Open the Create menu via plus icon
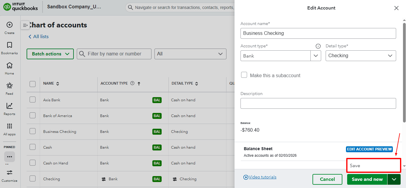 click(9, 25)
